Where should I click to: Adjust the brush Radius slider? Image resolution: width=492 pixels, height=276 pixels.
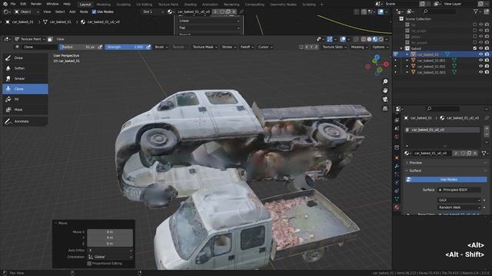(78, 47)
